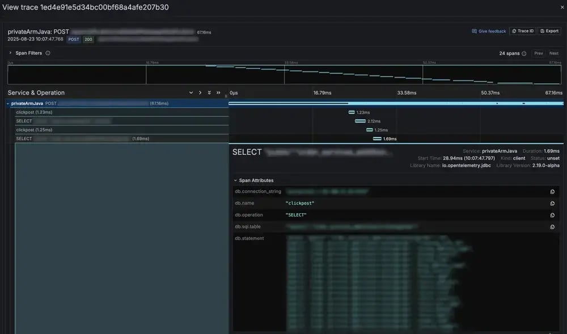Click the 16.79ms timeline tick label

click(322, 93)
